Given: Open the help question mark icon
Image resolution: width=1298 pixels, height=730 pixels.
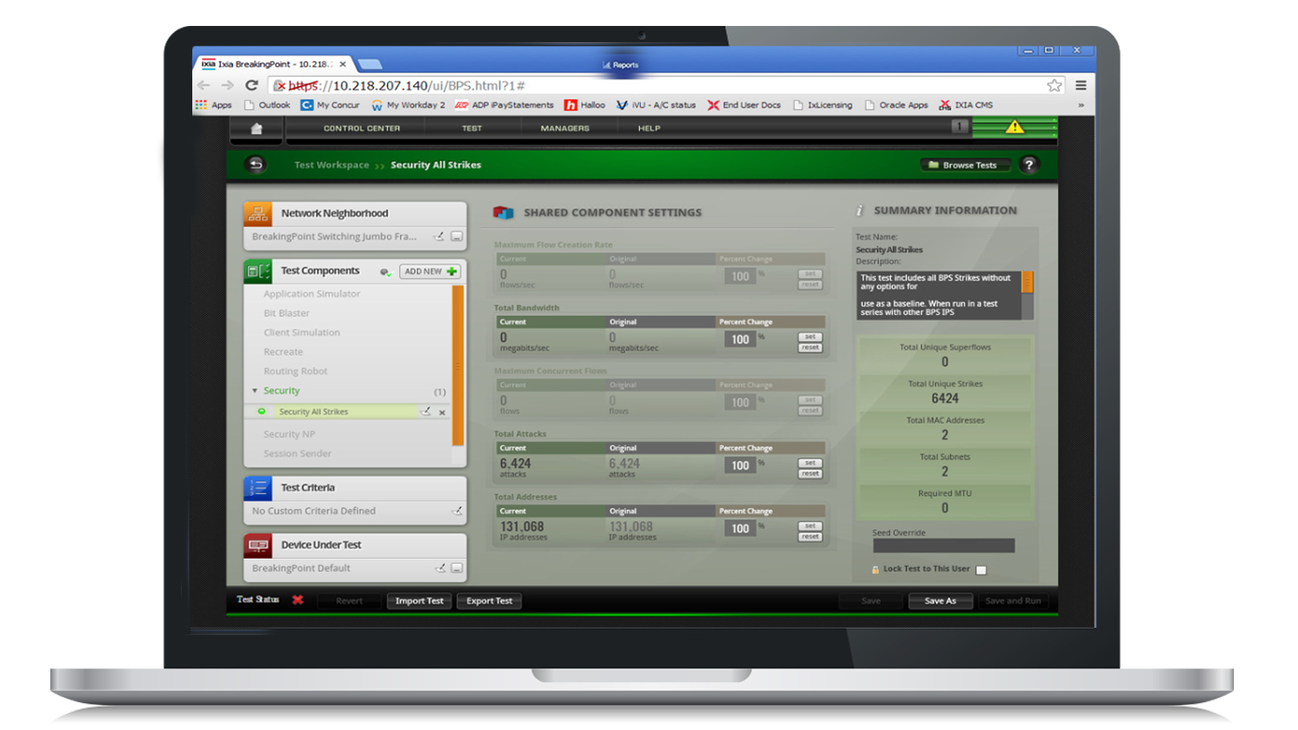Looking at the screenshot, I should pos(1029,165).
